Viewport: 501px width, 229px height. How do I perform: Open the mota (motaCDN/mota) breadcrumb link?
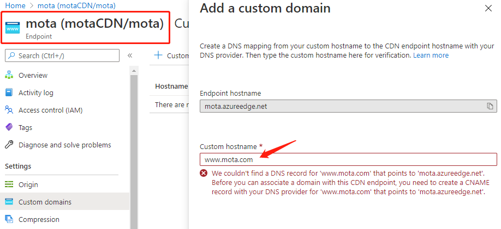[77, 5]
